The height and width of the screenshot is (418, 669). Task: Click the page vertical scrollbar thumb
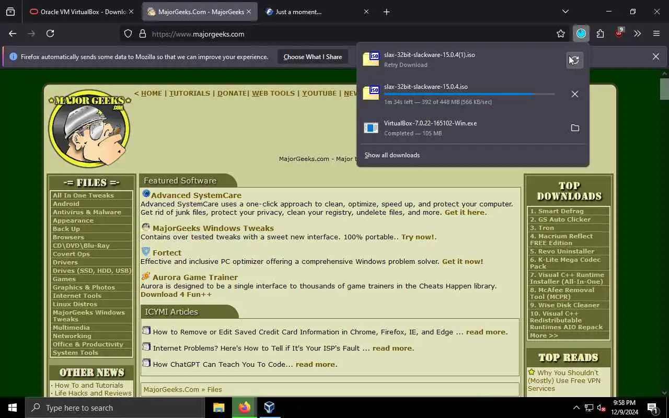click(664, 89)
